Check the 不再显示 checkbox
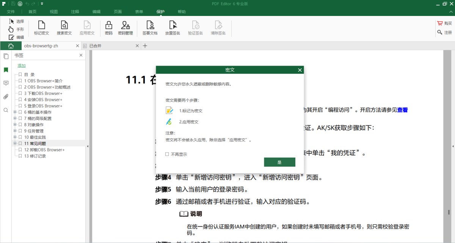 click(x=167, y=154)
